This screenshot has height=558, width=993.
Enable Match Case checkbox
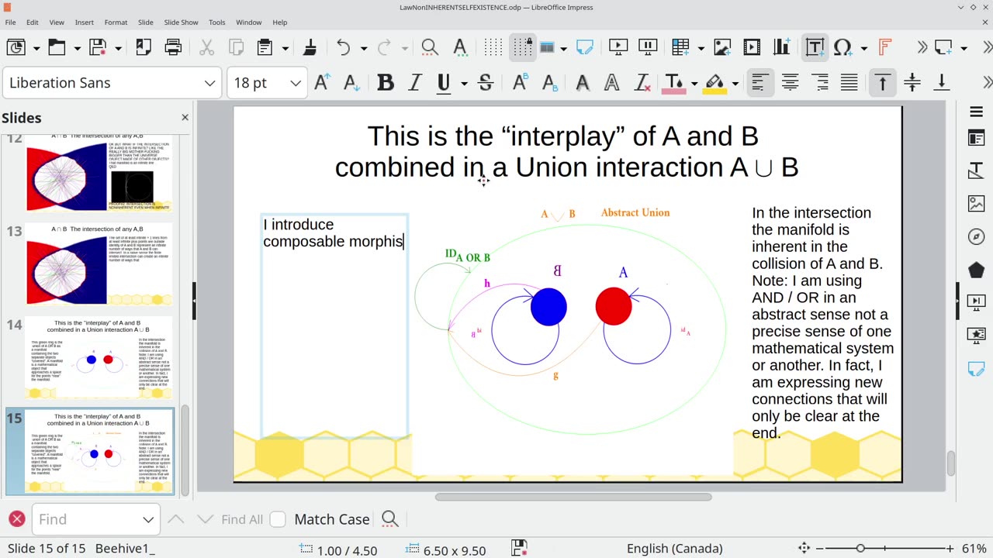click(278, 519)
